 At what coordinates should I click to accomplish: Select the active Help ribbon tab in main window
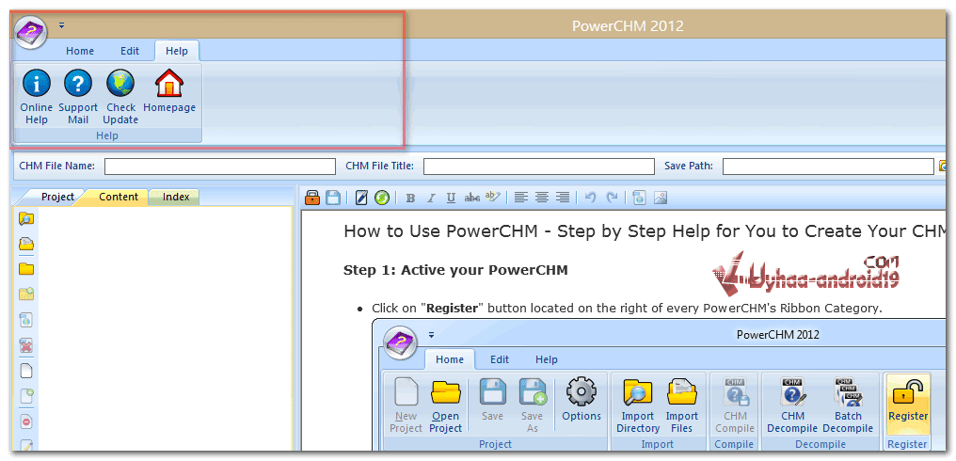(177, 51)
